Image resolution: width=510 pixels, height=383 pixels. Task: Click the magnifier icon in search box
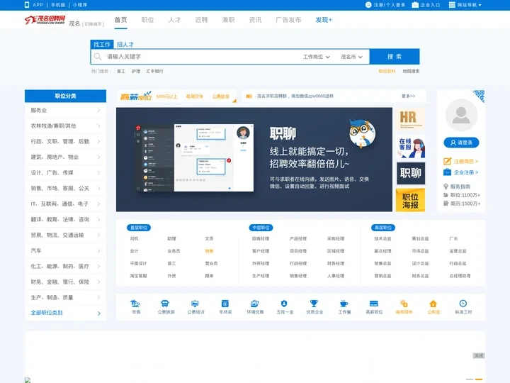pos(98,57)
